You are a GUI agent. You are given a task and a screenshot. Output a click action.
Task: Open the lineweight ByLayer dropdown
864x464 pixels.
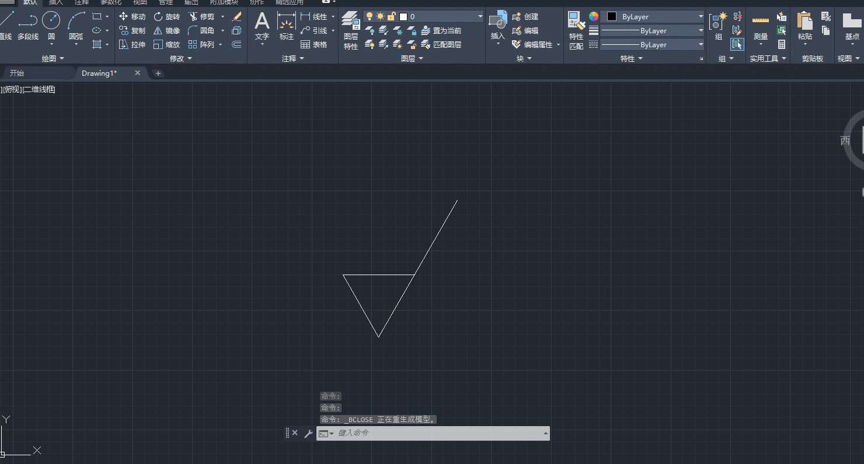[701, 30]
